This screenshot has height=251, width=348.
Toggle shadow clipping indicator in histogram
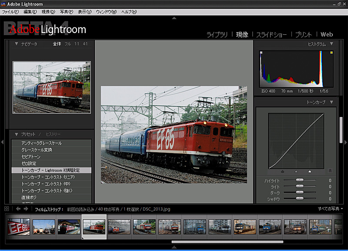tap(261, 53)
